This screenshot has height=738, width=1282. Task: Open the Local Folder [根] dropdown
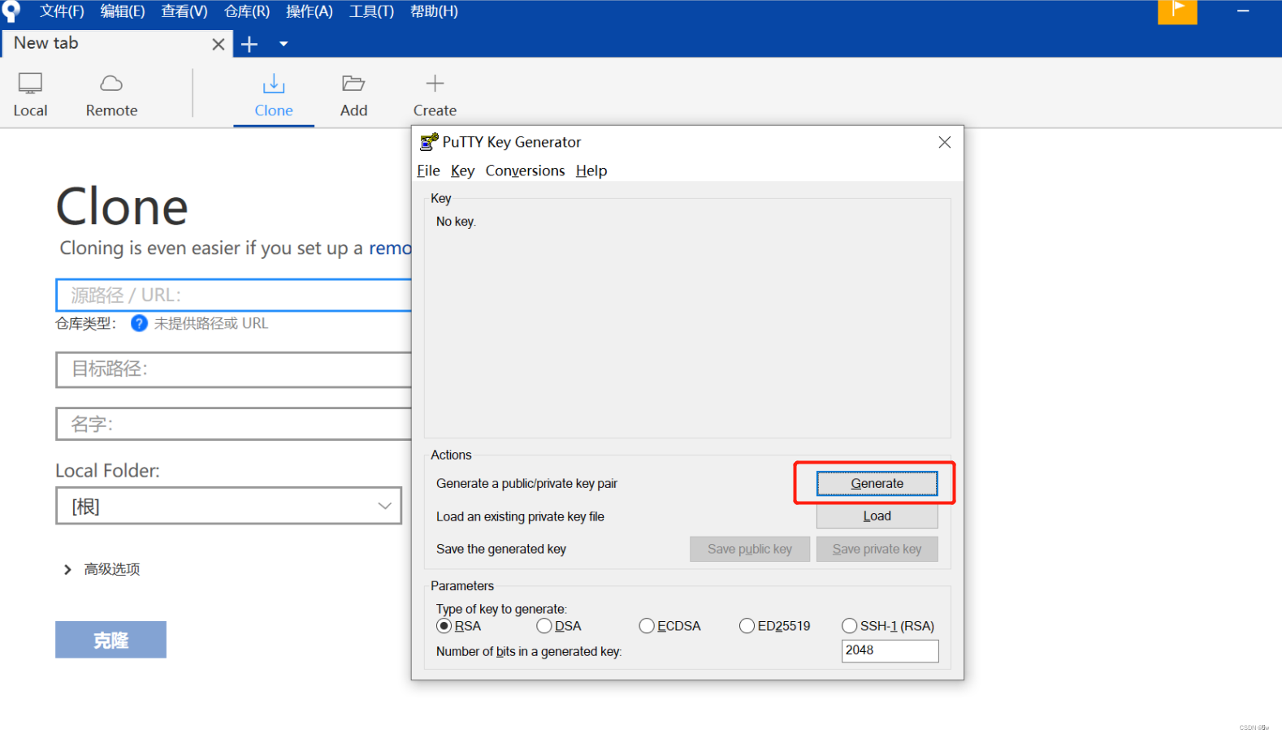(228, 506)
